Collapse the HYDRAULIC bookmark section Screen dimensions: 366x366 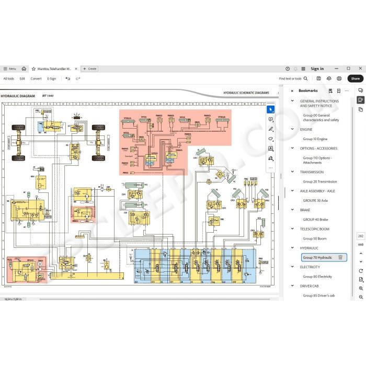(292, 248)
